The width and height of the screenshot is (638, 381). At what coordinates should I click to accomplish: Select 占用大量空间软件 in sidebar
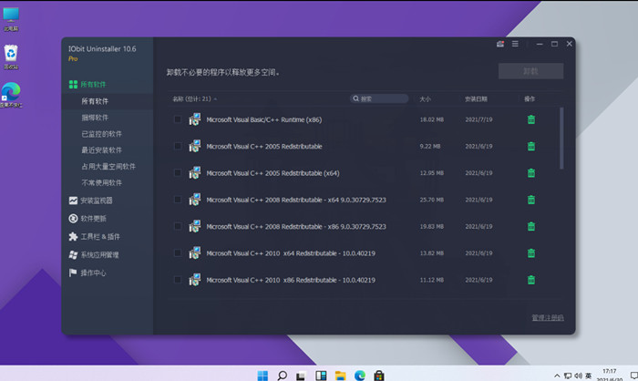pyautogui.click(x=108, y=166)
